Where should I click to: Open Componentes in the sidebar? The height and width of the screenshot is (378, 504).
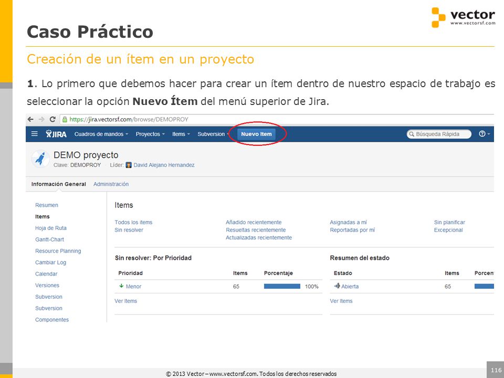52,320
